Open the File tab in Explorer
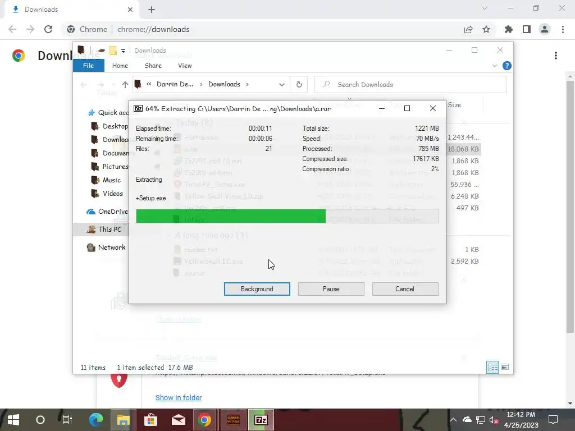 click(x=88, y=66)
